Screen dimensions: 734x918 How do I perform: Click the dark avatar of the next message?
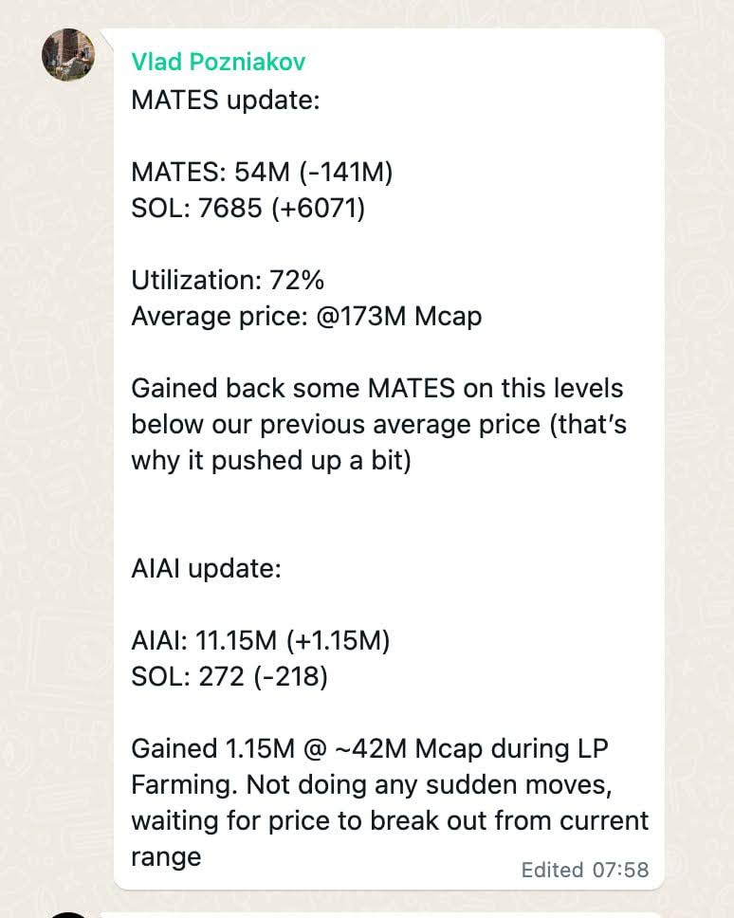tap(68, 914)
